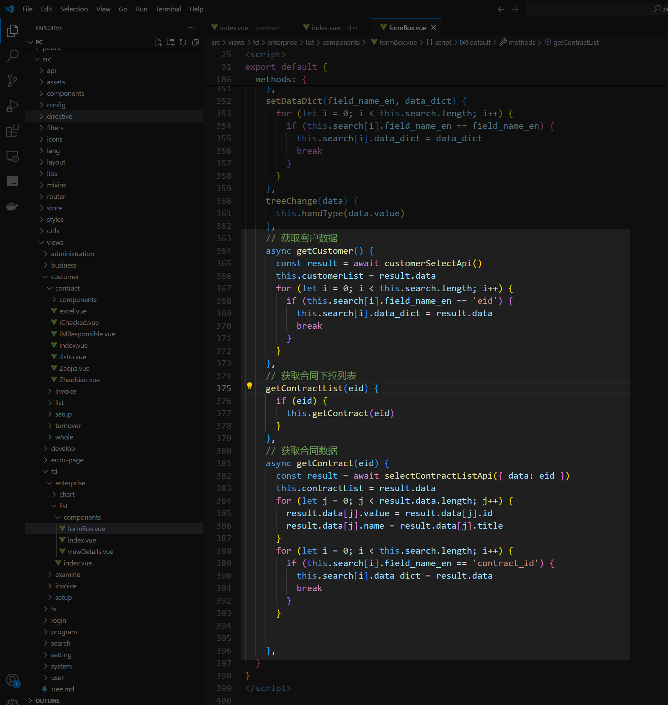
Task: Open the Search view in activity bar
Action: (13, 56)
